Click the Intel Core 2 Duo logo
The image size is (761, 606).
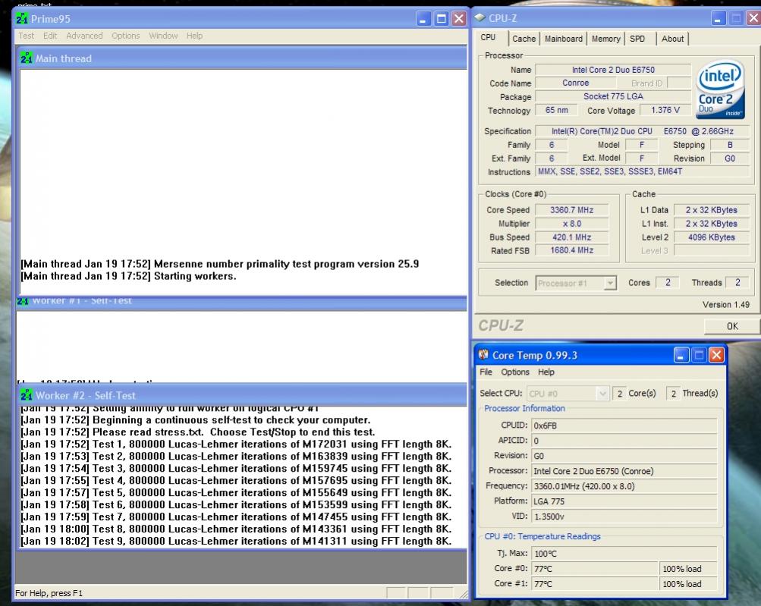tap(720, 89)
